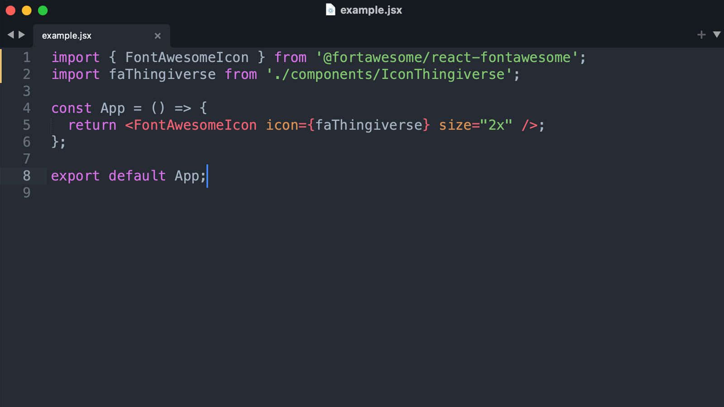The image size is (724, 407).
Task: Click the import keyword on line 2
Action: 75,74
